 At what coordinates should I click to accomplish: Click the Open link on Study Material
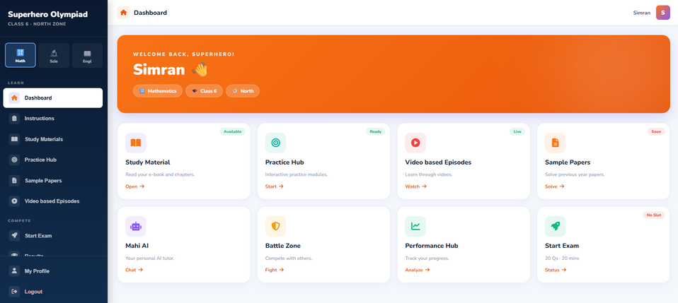(135, 186)
